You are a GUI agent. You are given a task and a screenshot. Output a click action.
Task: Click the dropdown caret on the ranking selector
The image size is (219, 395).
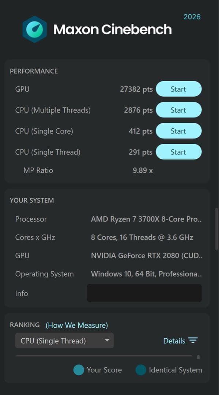(x=107, y=341)
